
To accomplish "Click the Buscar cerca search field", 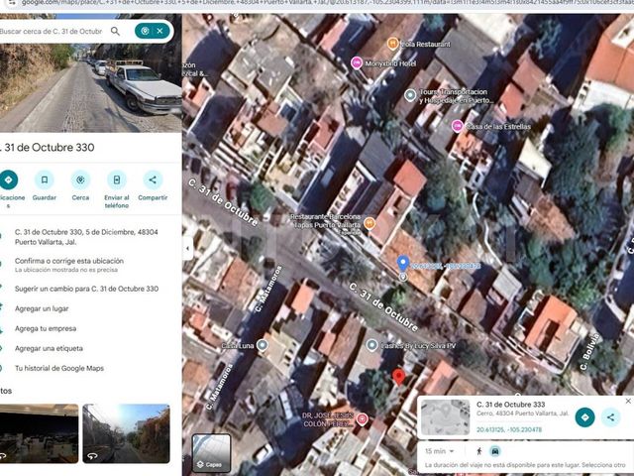I will 53,31.
